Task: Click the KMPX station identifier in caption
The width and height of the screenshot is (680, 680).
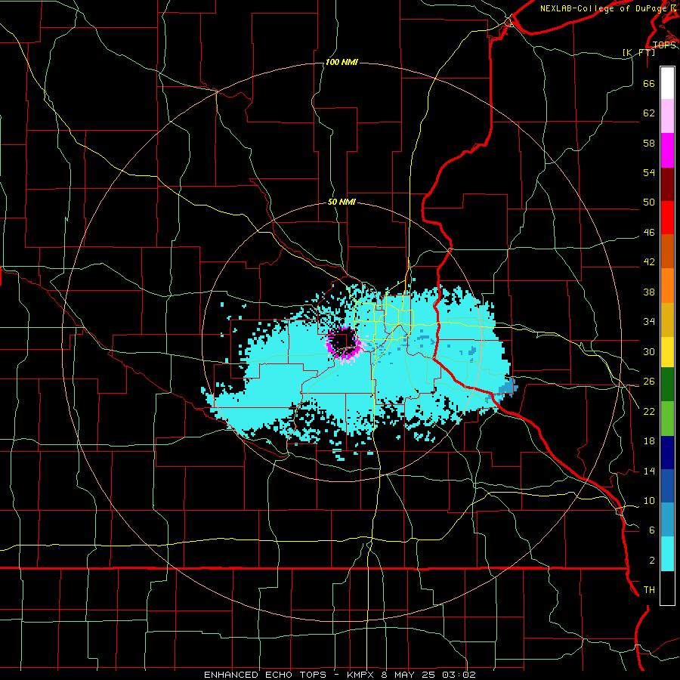Action: tap(361, 675)
